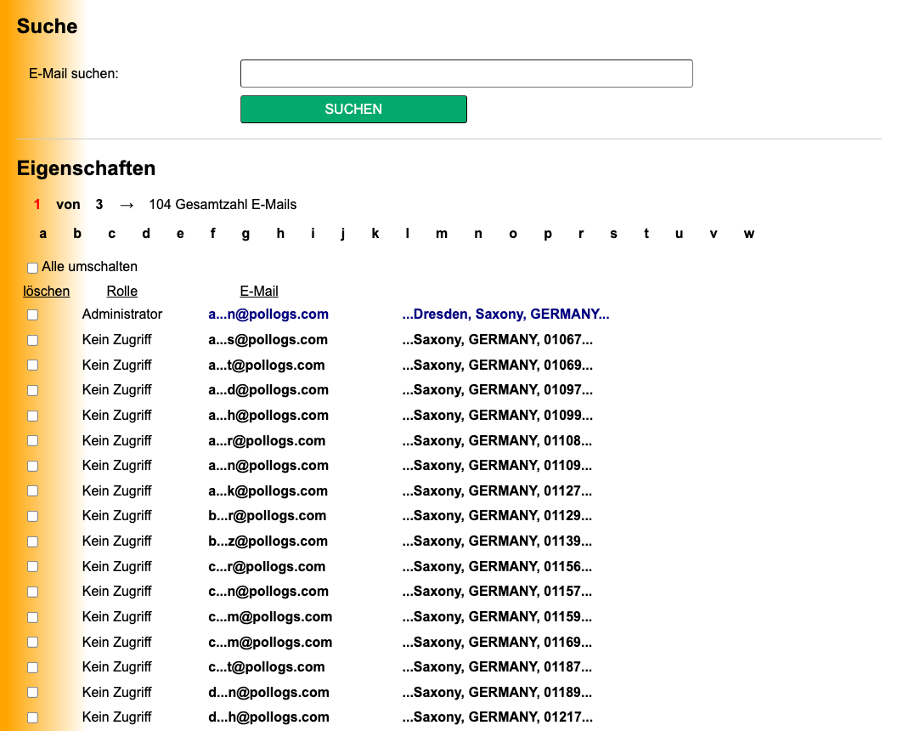The height and width of the screenshot is (731, 897).
Task: Sort by the E-Mail column header
Action: coord(259,292)
